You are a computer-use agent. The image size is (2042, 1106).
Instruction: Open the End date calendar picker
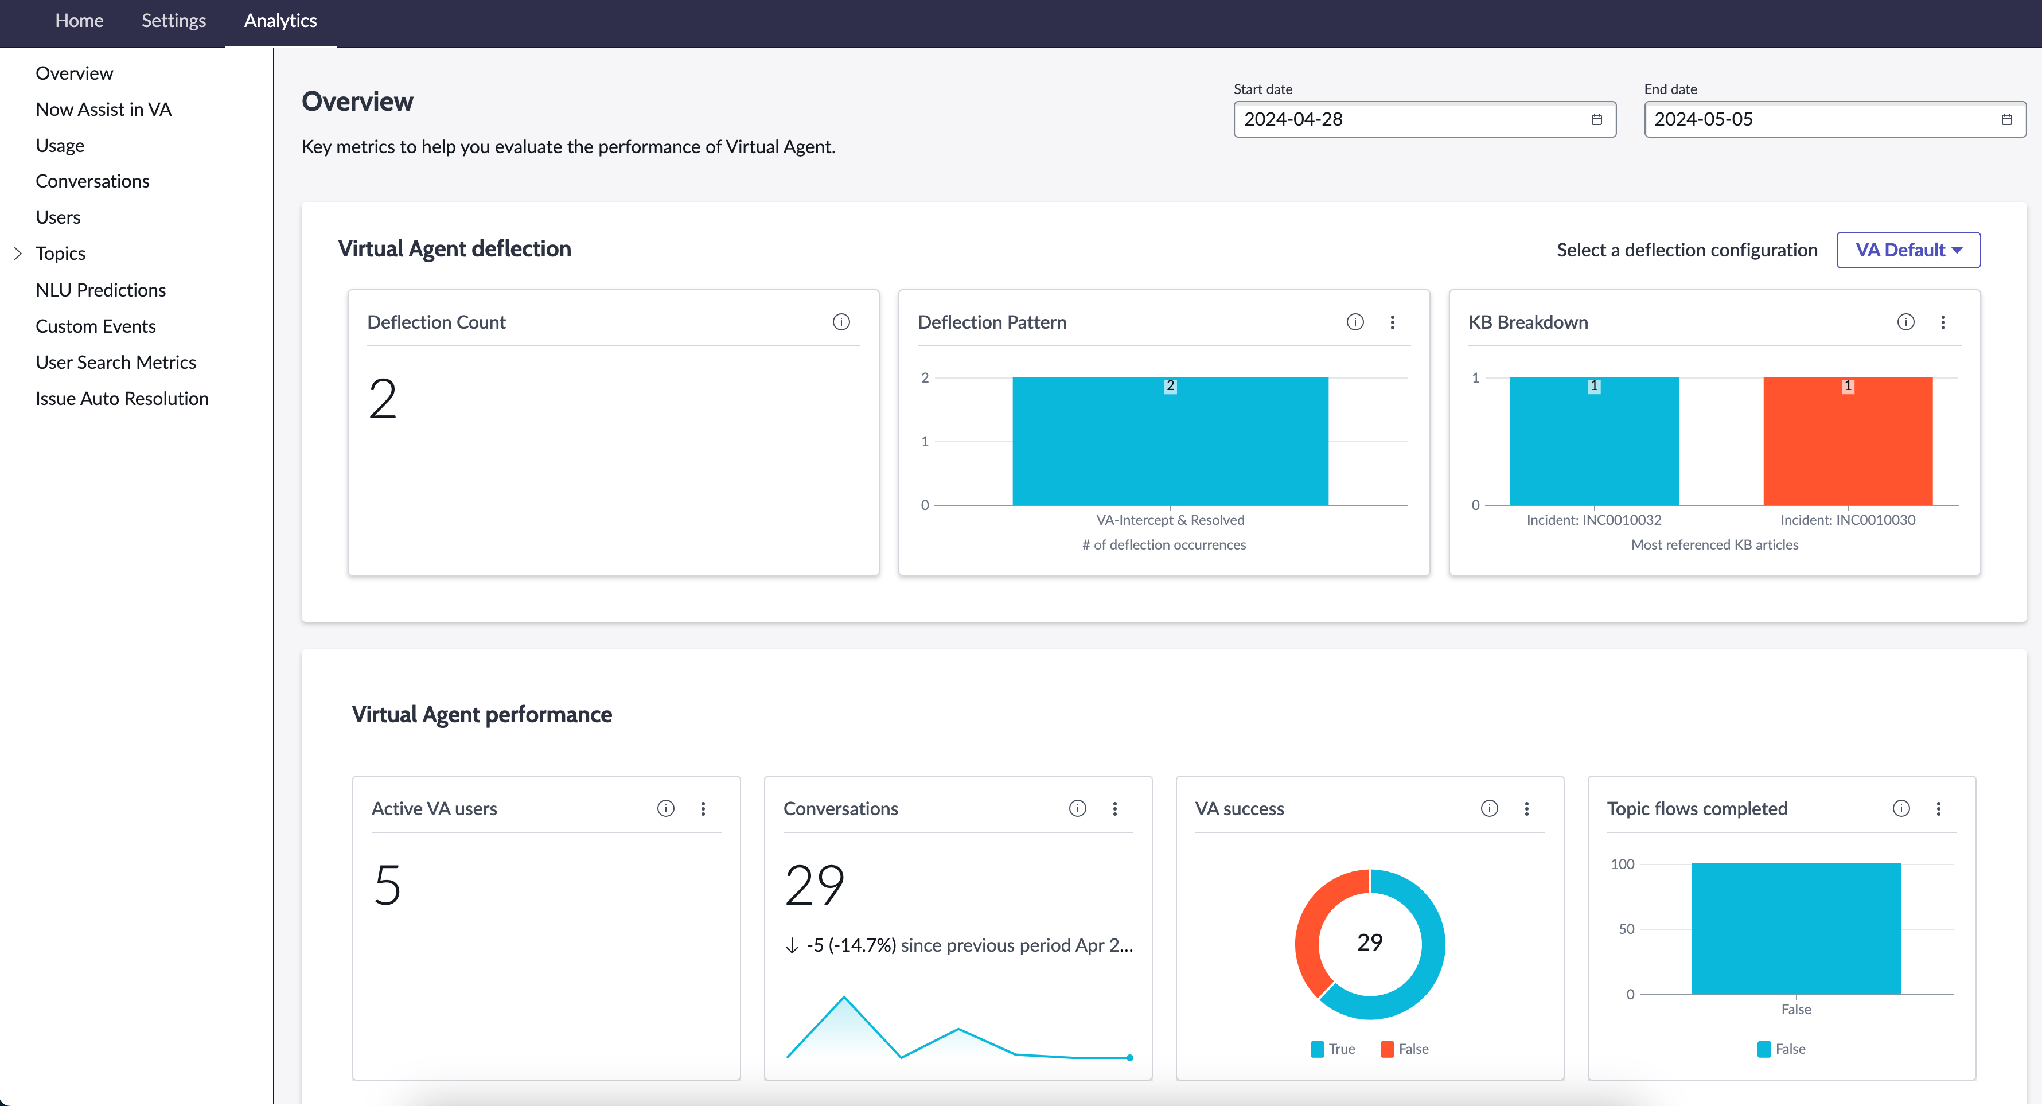click(x=2006, y=120)
